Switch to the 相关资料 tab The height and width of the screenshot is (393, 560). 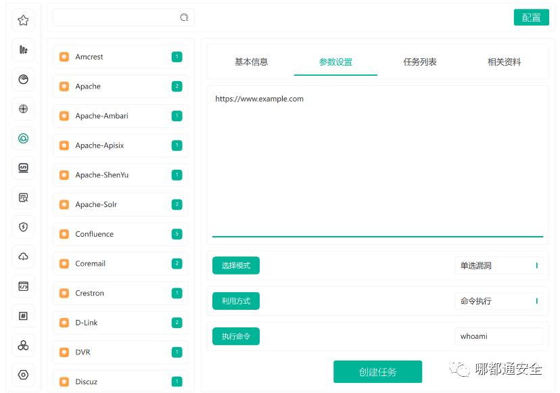pyautogui.click(x=505, y=62)
